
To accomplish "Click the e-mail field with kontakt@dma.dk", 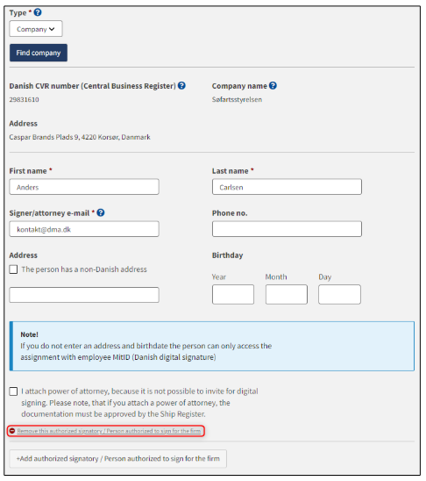I will (84, 229).
